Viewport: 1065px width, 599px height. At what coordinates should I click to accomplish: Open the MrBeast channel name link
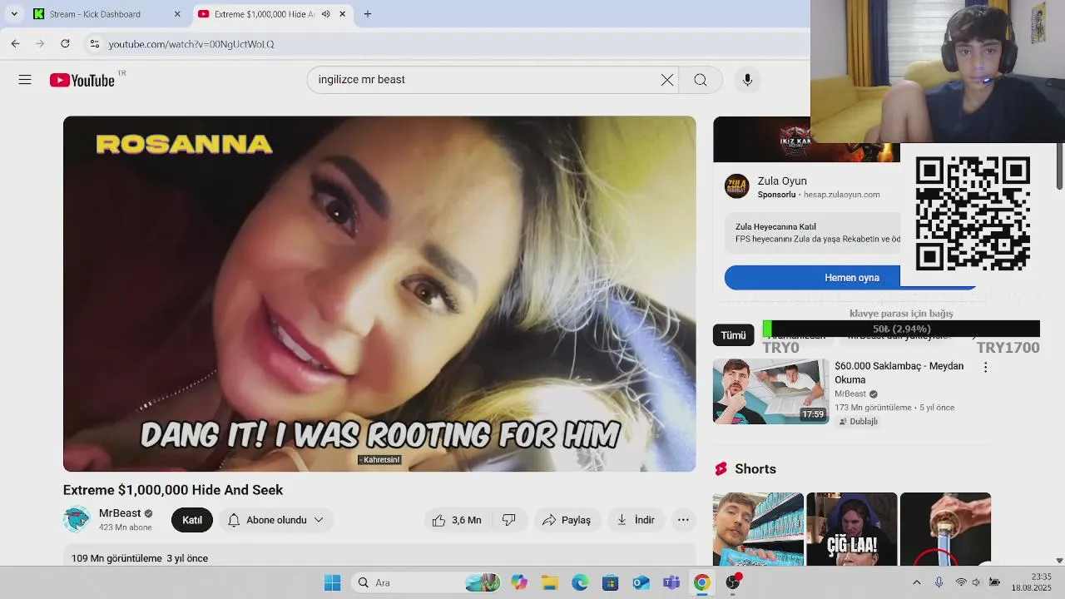120,513
